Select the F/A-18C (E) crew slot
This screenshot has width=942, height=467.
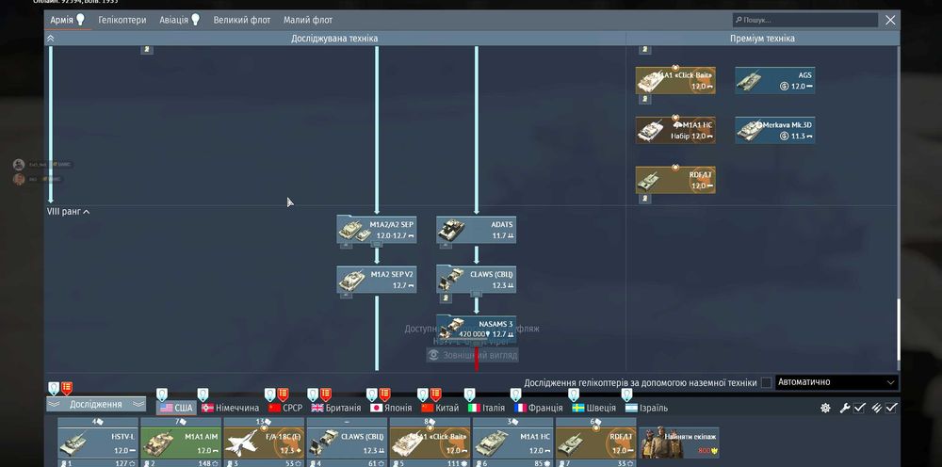pos(264,443)
